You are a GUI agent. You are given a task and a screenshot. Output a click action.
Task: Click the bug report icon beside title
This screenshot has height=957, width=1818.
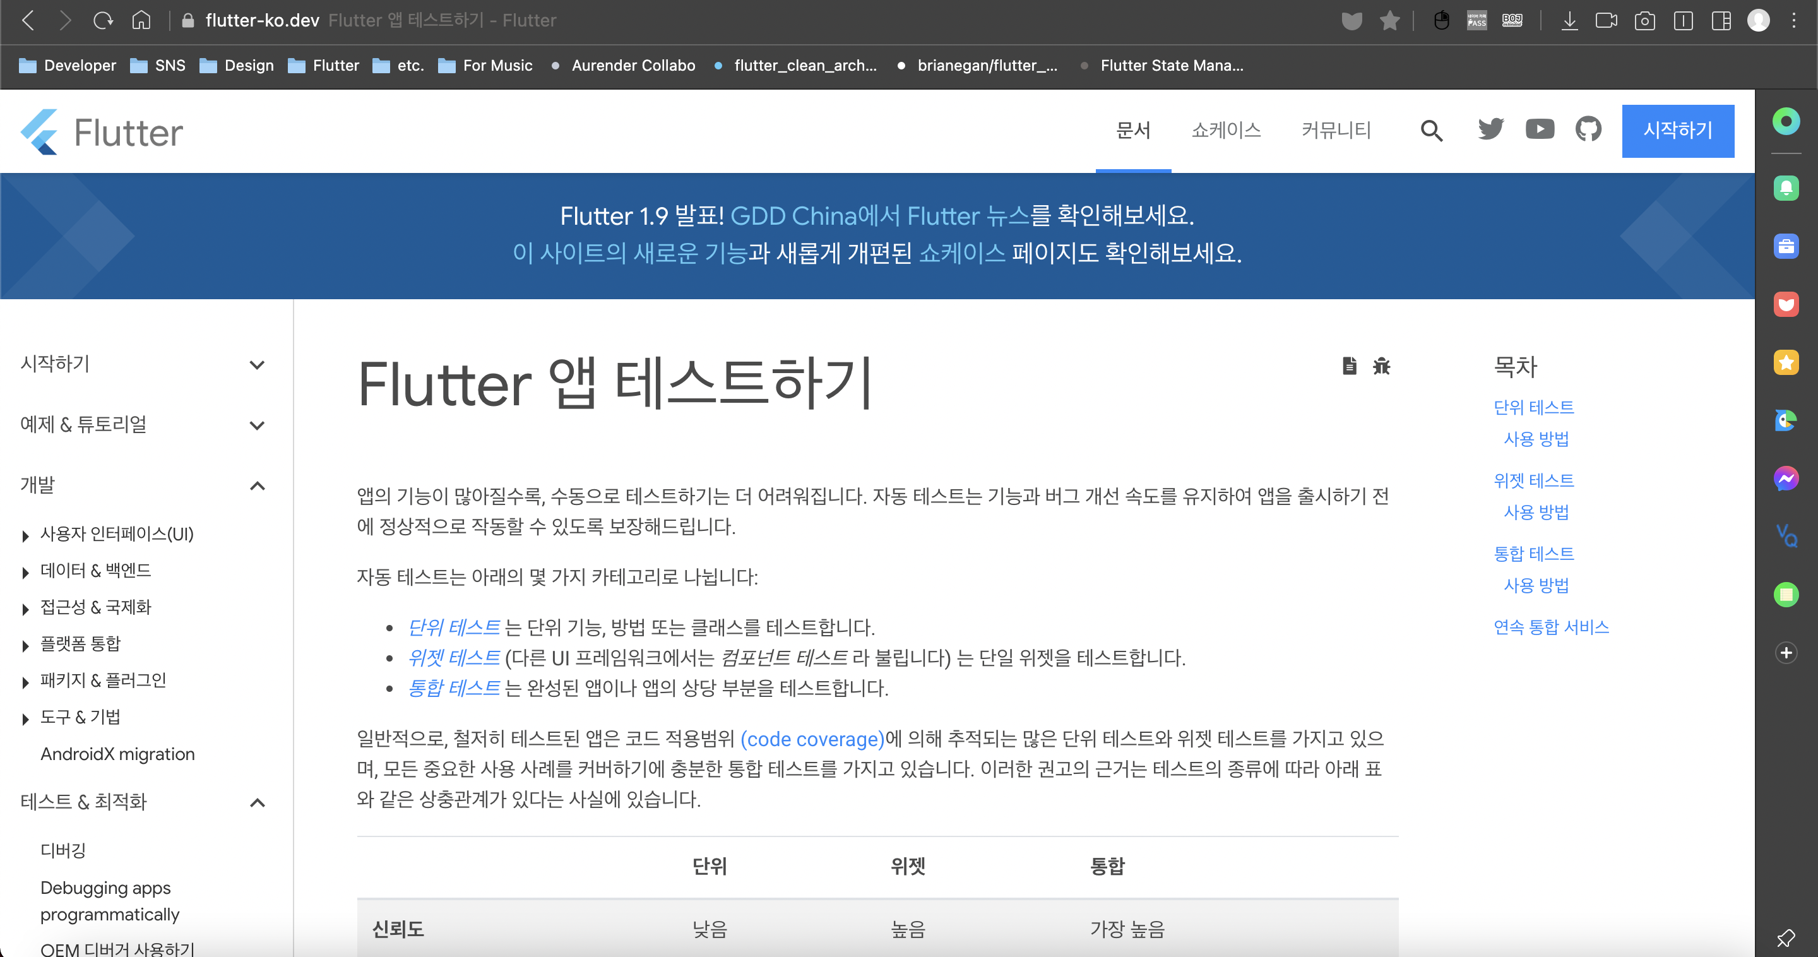(x=1381, y=366)
